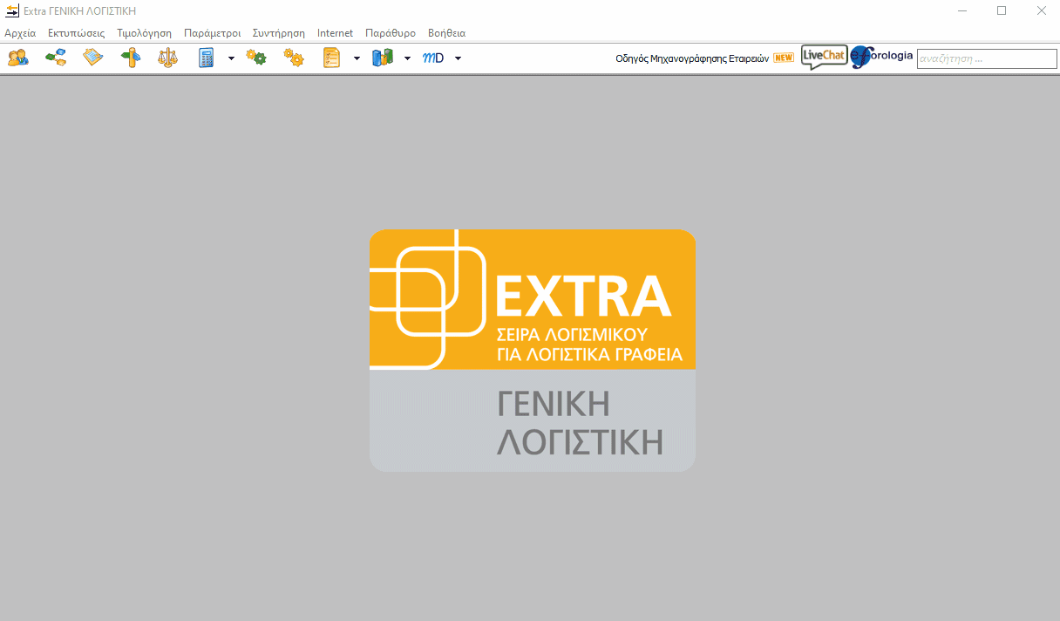
Task: Open the Αρχεία menu
Action: point(20,33)
